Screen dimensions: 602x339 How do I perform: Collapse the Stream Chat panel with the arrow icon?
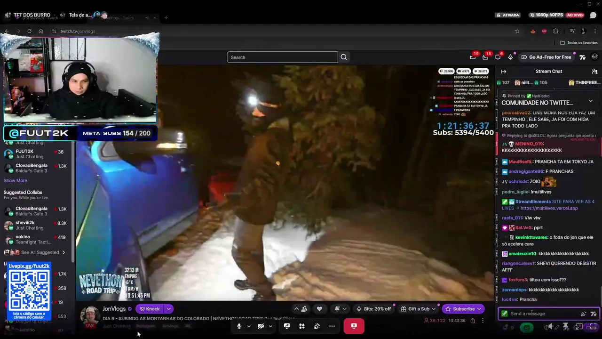[504, 72]
